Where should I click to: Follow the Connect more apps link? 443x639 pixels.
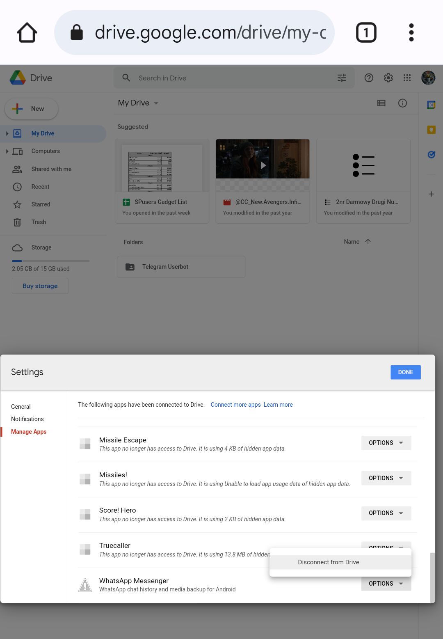coord(236,405)
